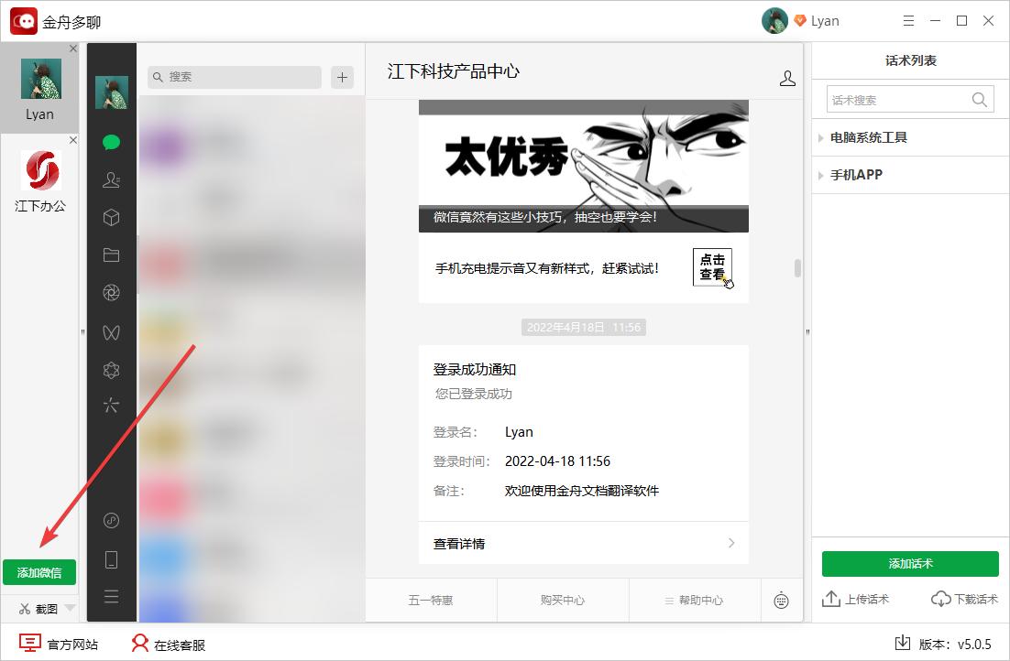This screenshot has height=661, width=1010.
Task: Open the Moments aperture icon
Action: coord(111,292)
